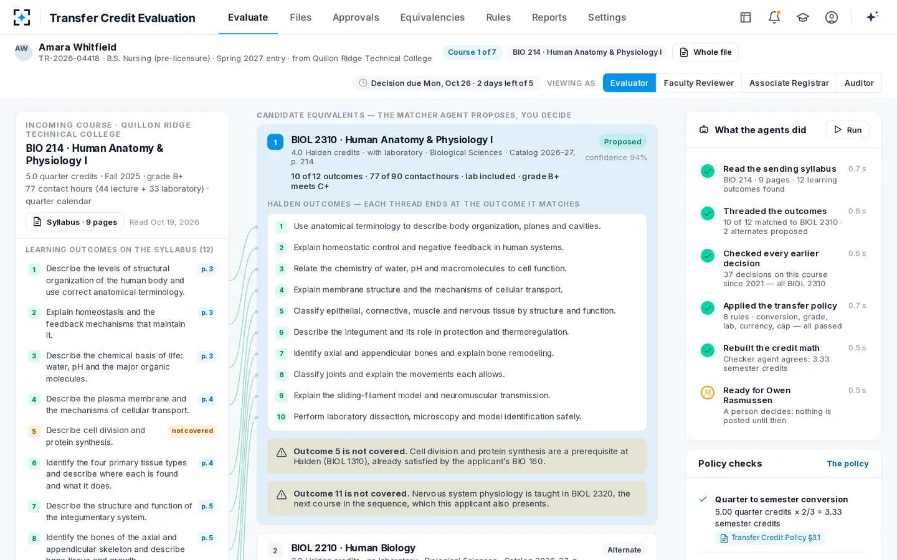The image size is (897, 560).
Task: Open the Rules tab
Action: click(498, 17)
